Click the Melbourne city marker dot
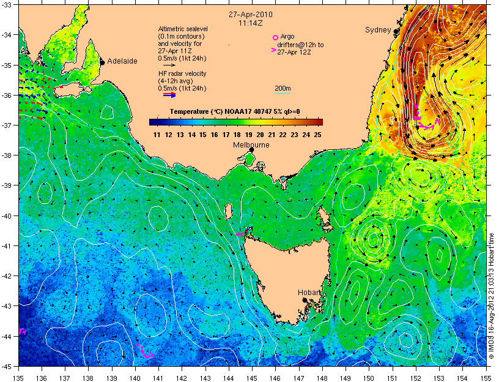Screen dimensions: 499x382 click(x=251, y=149)
